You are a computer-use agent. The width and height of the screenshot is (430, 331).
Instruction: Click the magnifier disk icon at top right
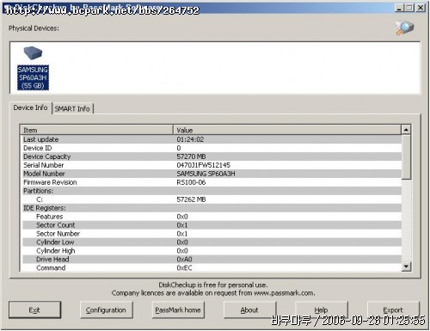coord(405,28)
